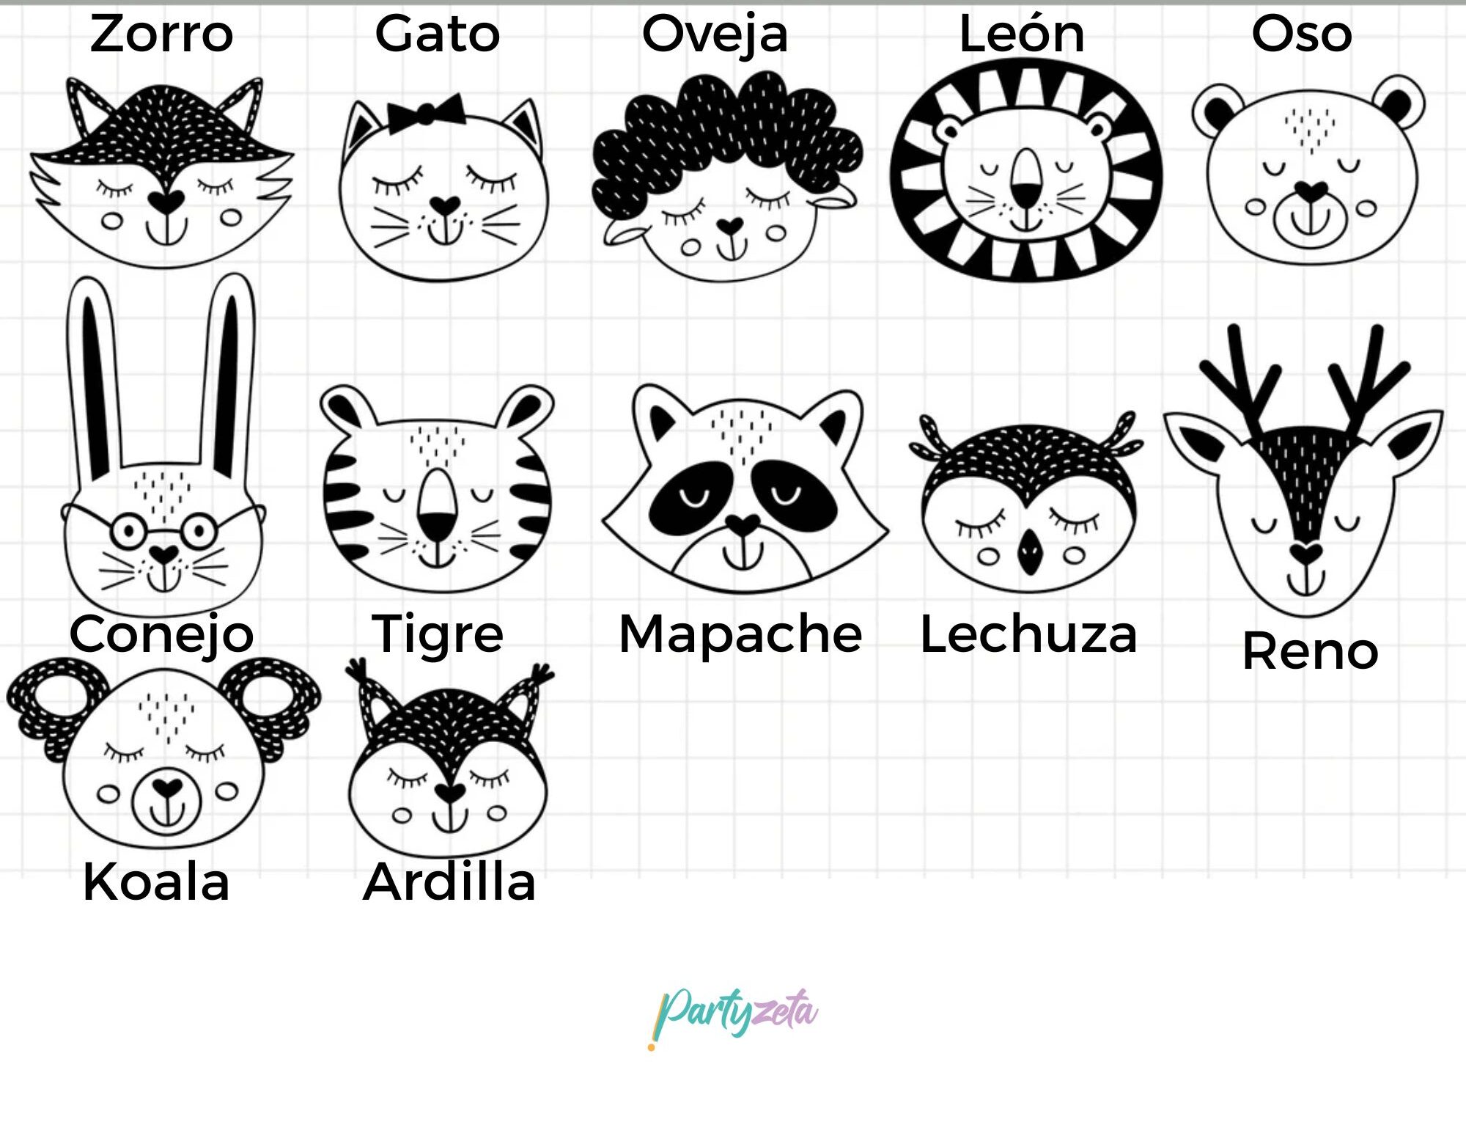Select the masked raccoon face
Screen dimensions: 1466x1133
click(745, 489)
